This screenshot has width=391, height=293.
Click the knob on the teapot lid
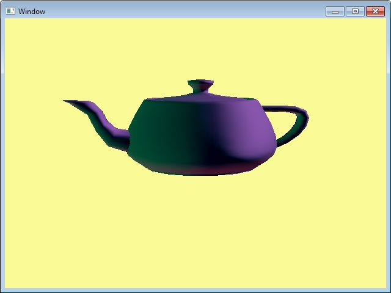tap(200, 85)
